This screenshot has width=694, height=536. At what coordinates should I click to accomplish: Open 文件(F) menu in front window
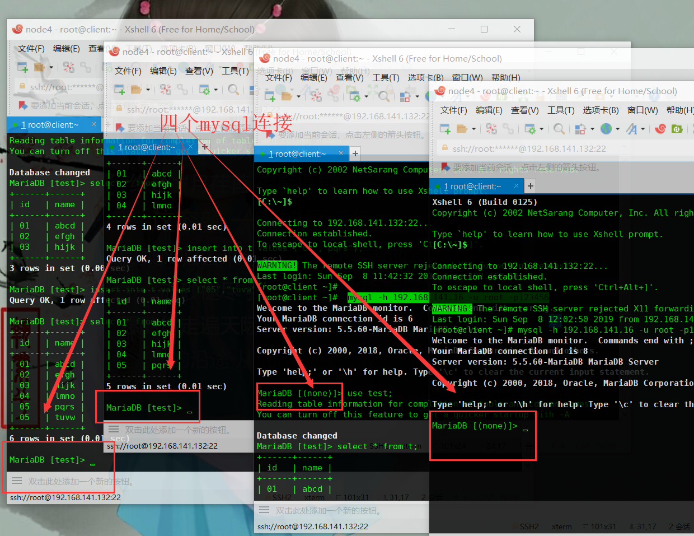point(453,110)
